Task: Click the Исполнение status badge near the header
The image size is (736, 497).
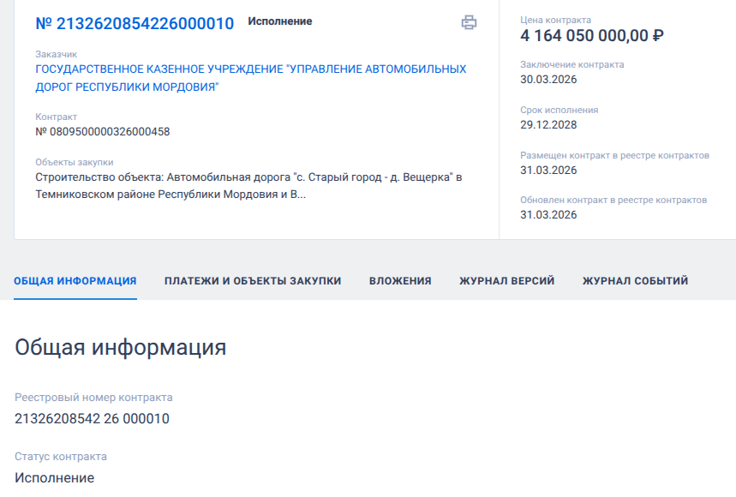Action: tap(280, 21)
